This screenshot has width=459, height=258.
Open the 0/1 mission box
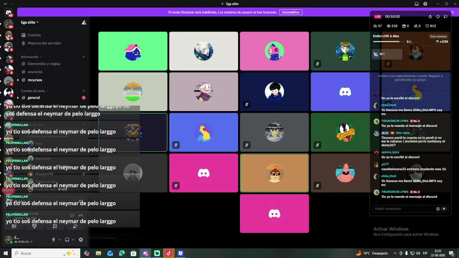(x=387, y=54)
